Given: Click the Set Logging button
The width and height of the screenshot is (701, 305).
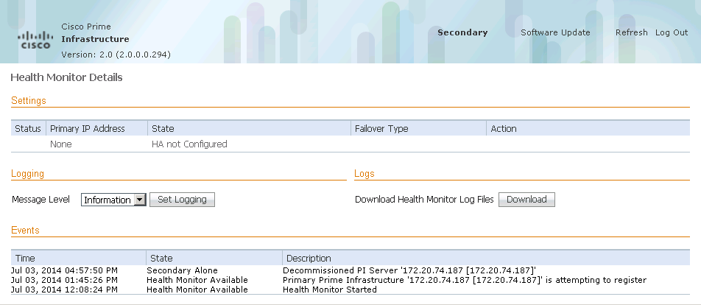Looking at the screenshot, I should (x=182, y=200).
